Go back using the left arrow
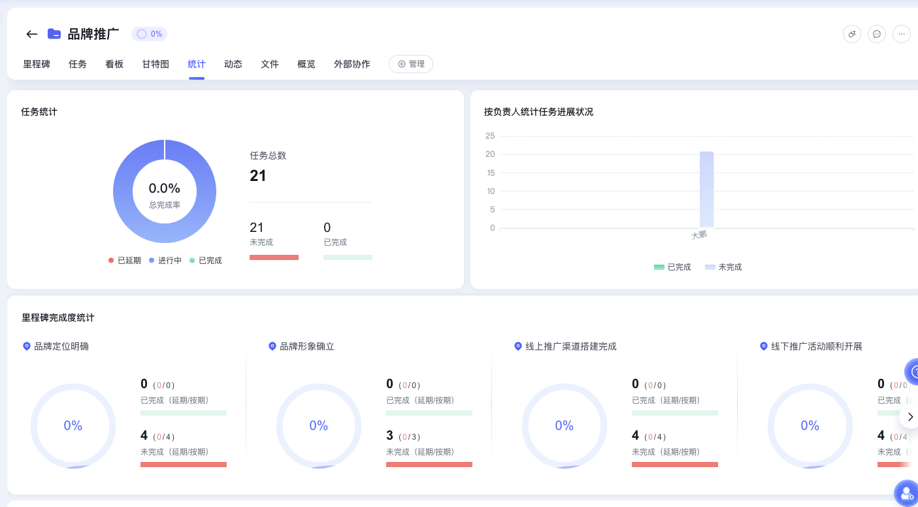Screen dimensions: 918x507 (31, 34)
